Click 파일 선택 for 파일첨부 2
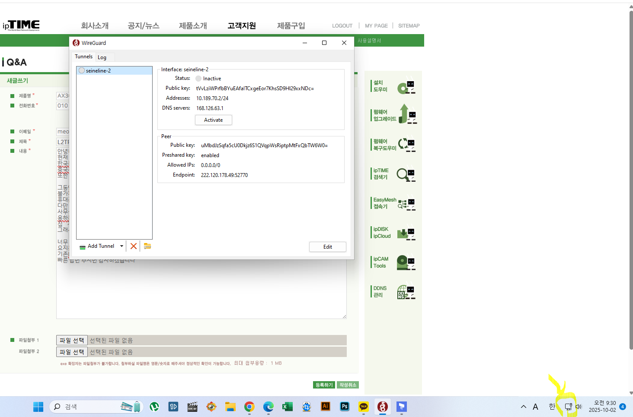The image size is (633, 417). (x=72, y=352)
